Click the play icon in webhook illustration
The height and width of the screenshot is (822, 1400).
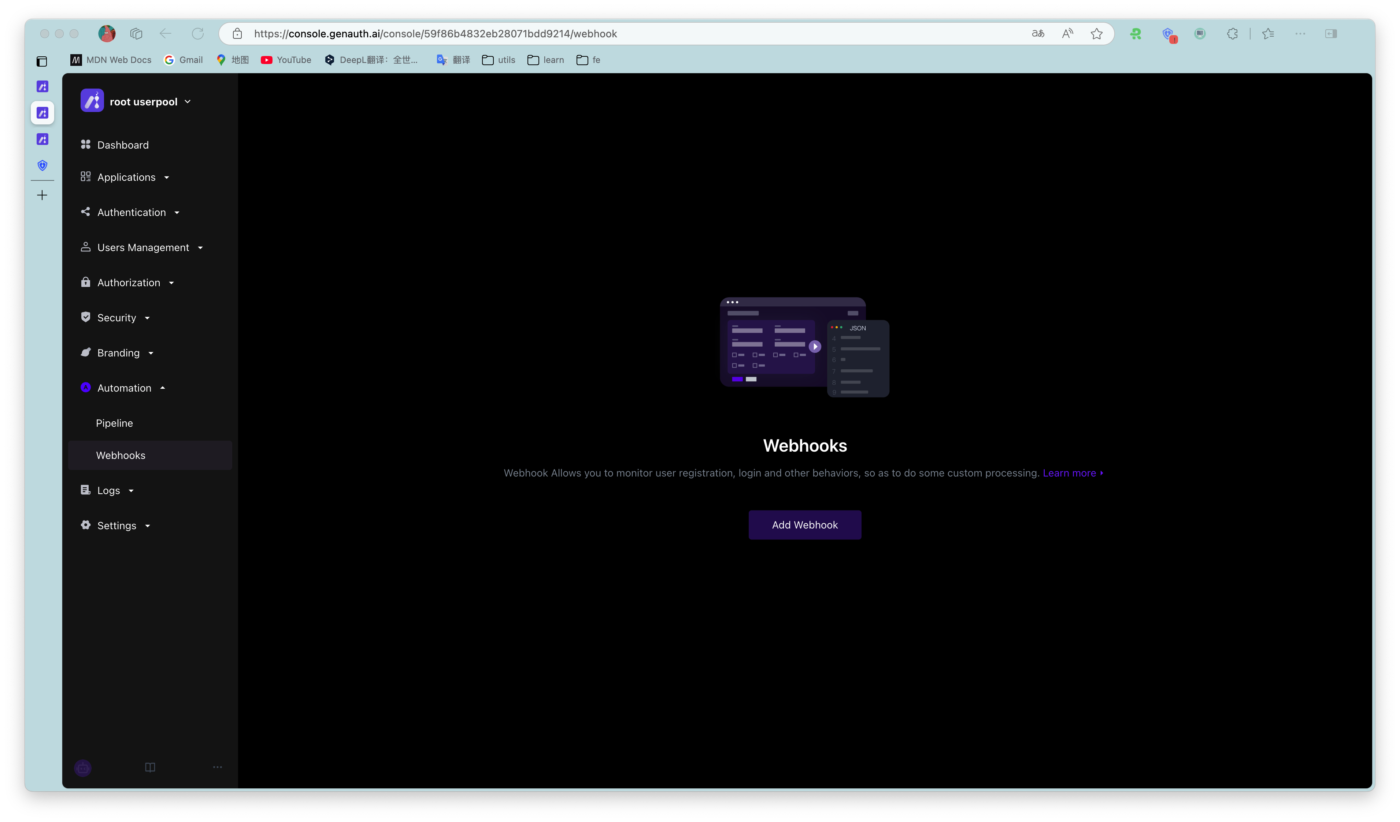point(814,346)
